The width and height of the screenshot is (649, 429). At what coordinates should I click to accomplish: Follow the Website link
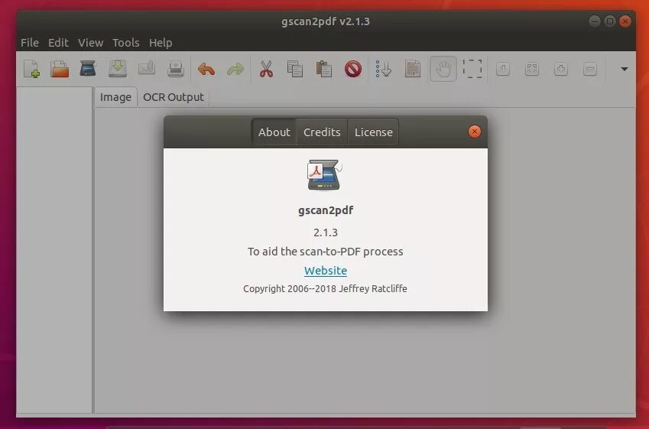[326, 271]
